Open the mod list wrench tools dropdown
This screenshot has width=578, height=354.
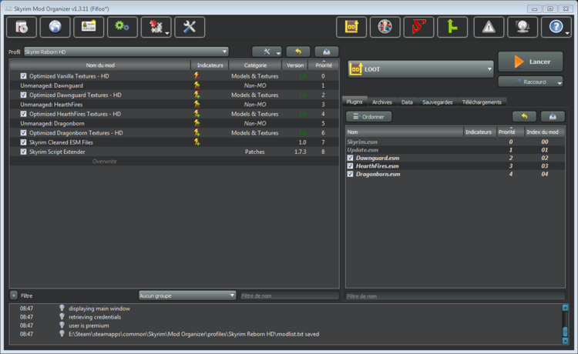pos(267,52)
